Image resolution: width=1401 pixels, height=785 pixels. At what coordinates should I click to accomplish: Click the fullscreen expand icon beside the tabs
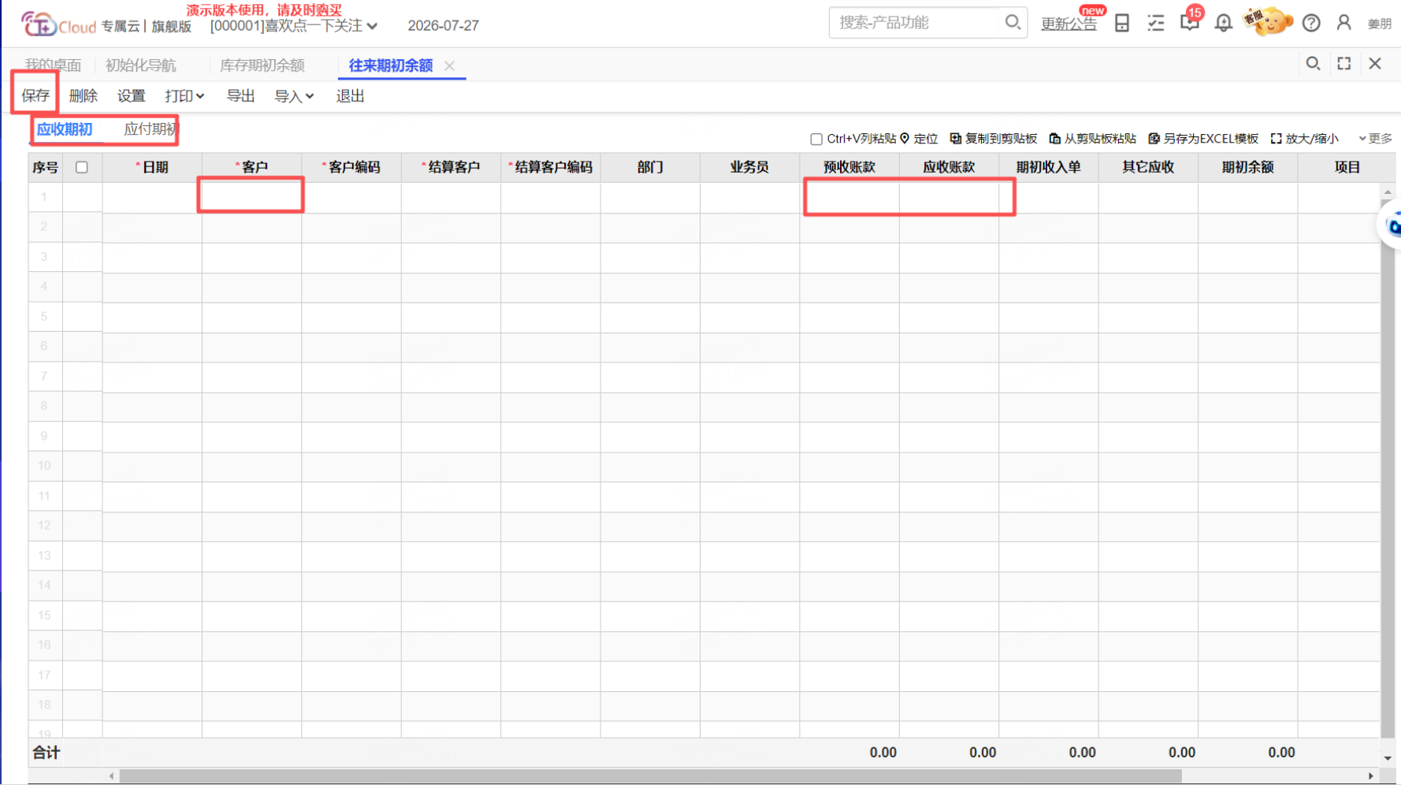pos(1344,64)
